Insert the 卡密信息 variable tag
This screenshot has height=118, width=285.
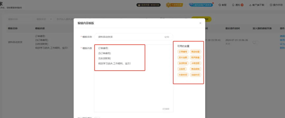[x=195, y=63]
